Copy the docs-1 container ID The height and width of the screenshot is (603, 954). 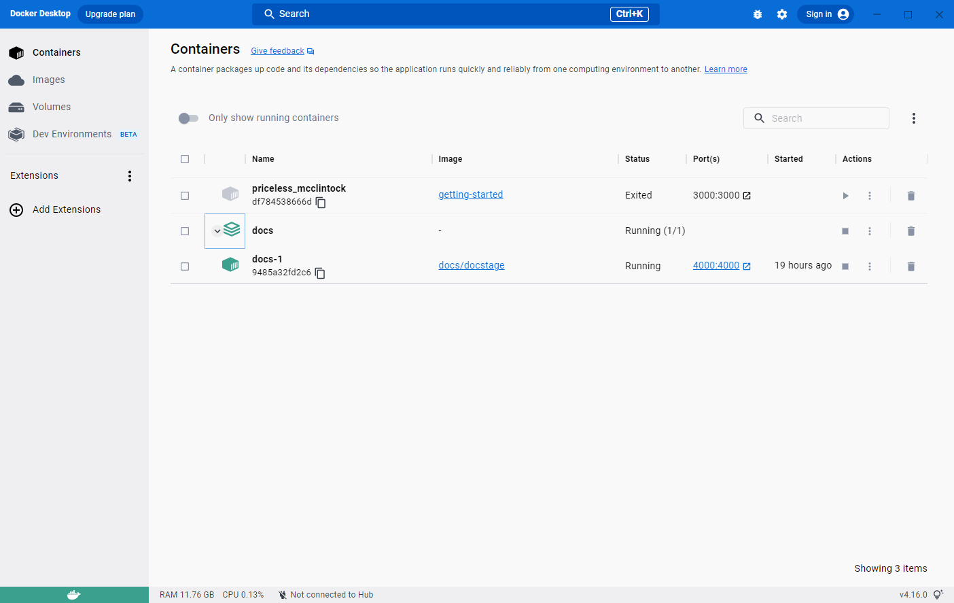[320, 273]
